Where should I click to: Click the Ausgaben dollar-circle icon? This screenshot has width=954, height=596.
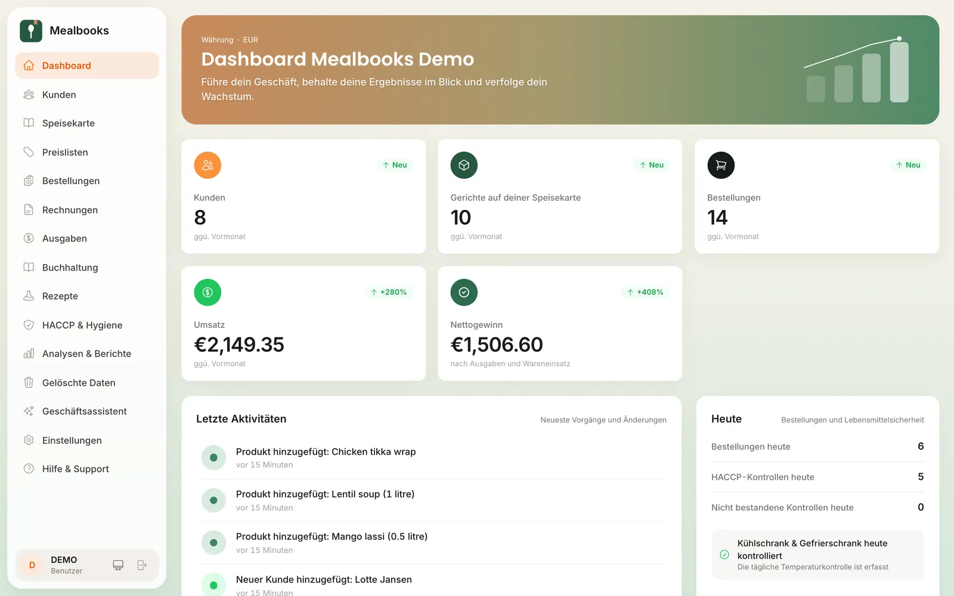[x=29, y=238]
